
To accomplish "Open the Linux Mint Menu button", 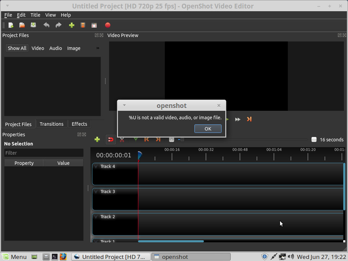I will pyautogui.click(x=14, y=257).
